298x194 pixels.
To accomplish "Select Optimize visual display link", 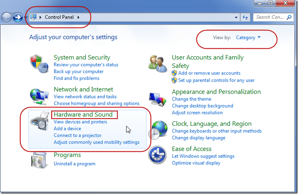I will [196, 163].
